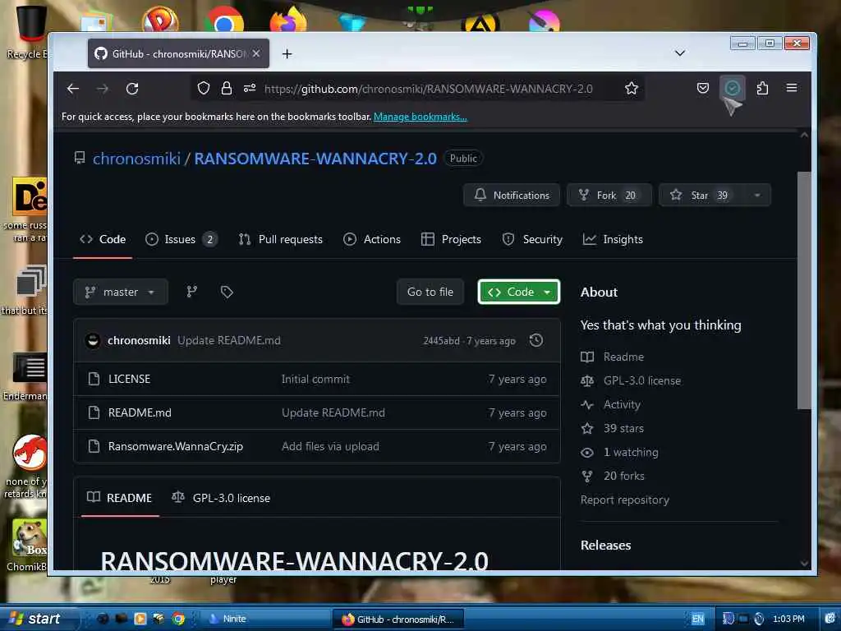841x631 pixels.
Task: Bookmark this page with the star icon
Action: tap(632, 88)
